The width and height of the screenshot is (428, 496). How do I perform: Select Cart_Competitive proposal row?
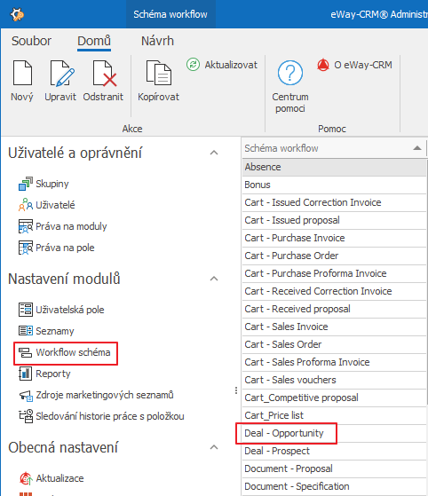tap(334, 398)
